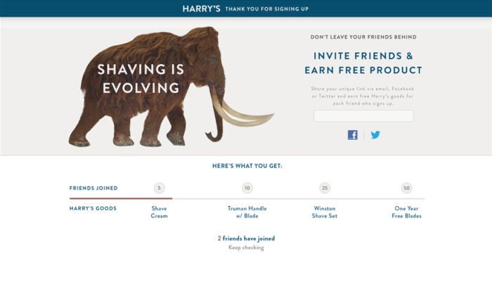The height and width of the screenshot is (308, 492).
Task: Click the Shaving Is Evolving headline
Action: [x=141, y=79]
